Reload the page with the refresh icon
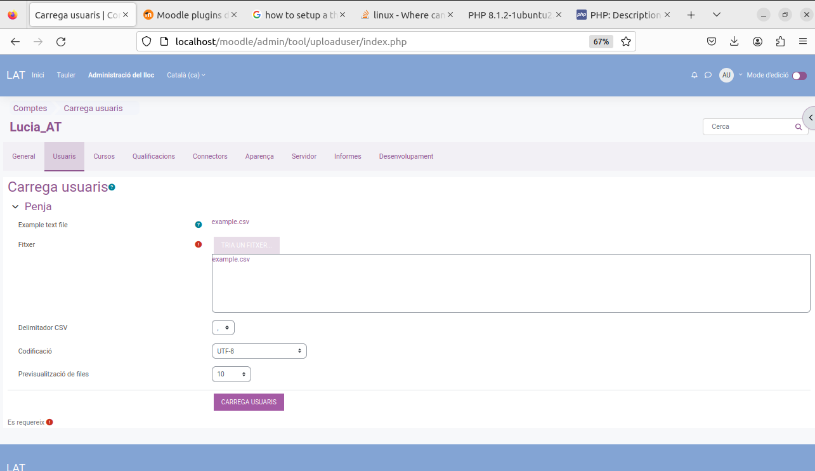815x471 pixels. click(x=61, y=41)
